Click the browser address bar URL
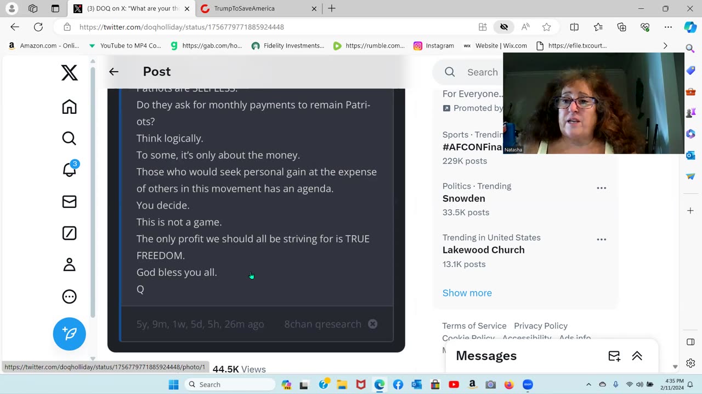The height and width of the screenshot is (394, 702). coord(182,27)
